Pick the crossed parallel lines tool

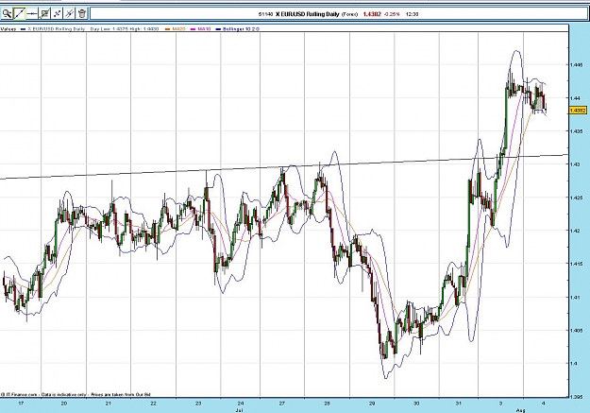[x=69, y=14]
